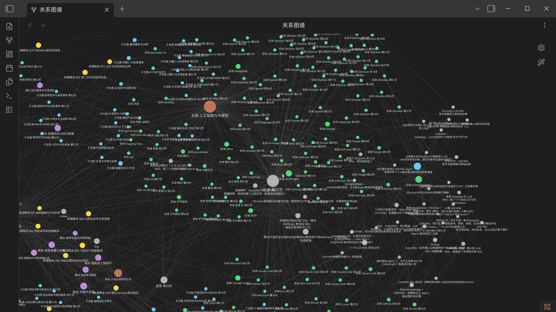Click the purple 概念 概率智能与约束系统 node
Viewport: 556px width, 312px height.
(75, 233)
